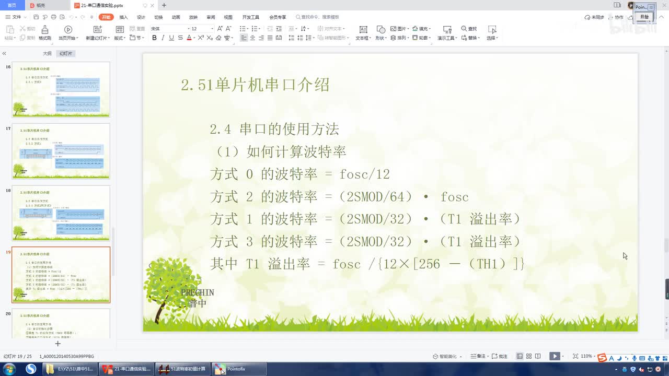This screenshot has height=376, width=669.
Task: Open the Layout (版式) dropdown
Action: [x=120, y=38]
